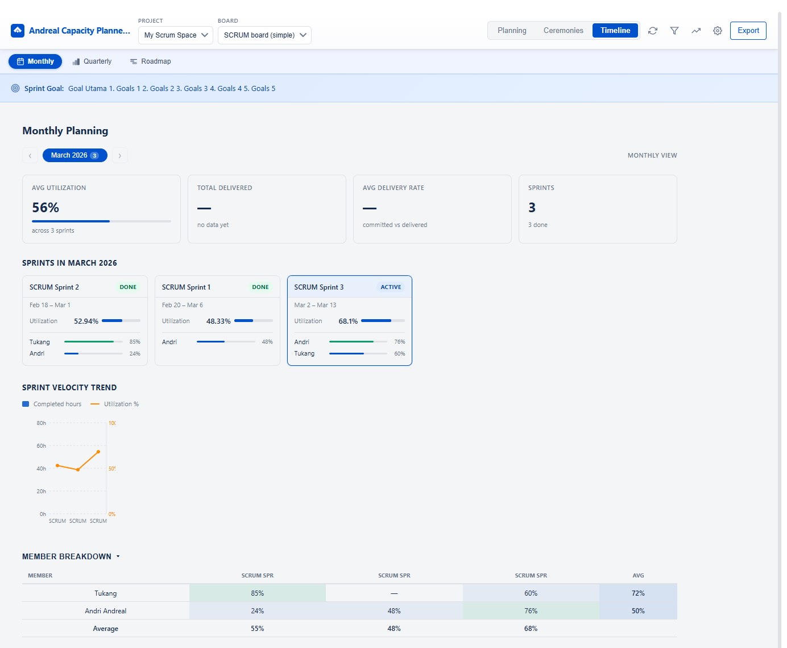Image resolution: width=787 pixels, height=648 pixels.
Task: Open the SCRUM board (simple) board selector
Action: pyautogui.click(x=264, y=35)
